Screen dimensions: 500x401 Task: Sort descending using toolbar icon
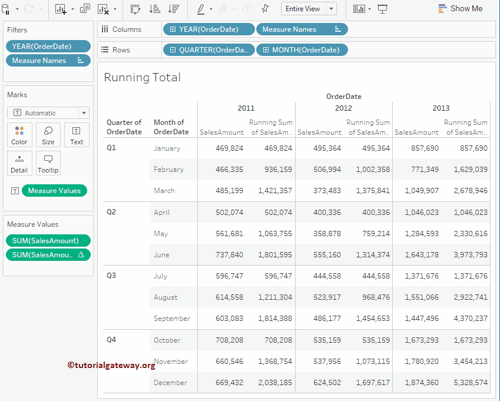(x=173, y=9)
